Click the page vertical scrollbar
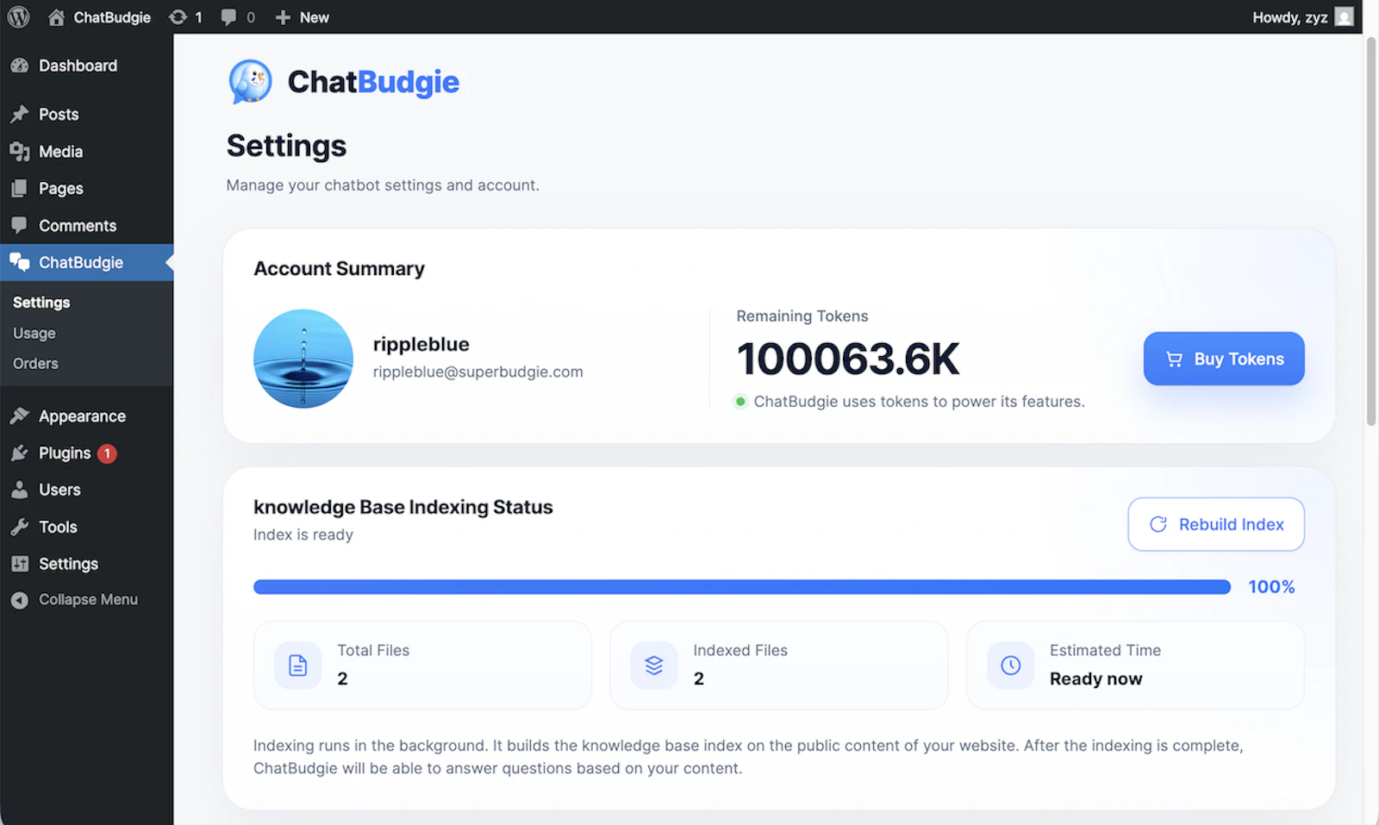This screenshot has height=825, width=1379. coord(1371,231)
